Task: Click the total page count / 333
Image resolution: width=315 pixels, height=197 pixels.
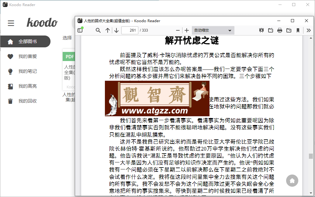Action: tap(144, 30)
